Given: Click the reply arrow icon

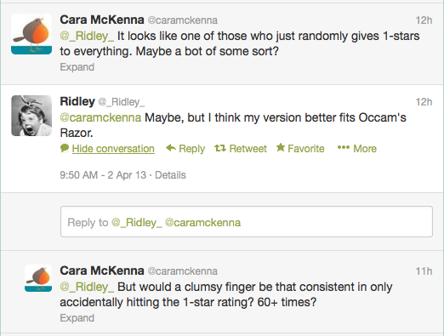Looking at the screenshot, I should tap(171, 148).
